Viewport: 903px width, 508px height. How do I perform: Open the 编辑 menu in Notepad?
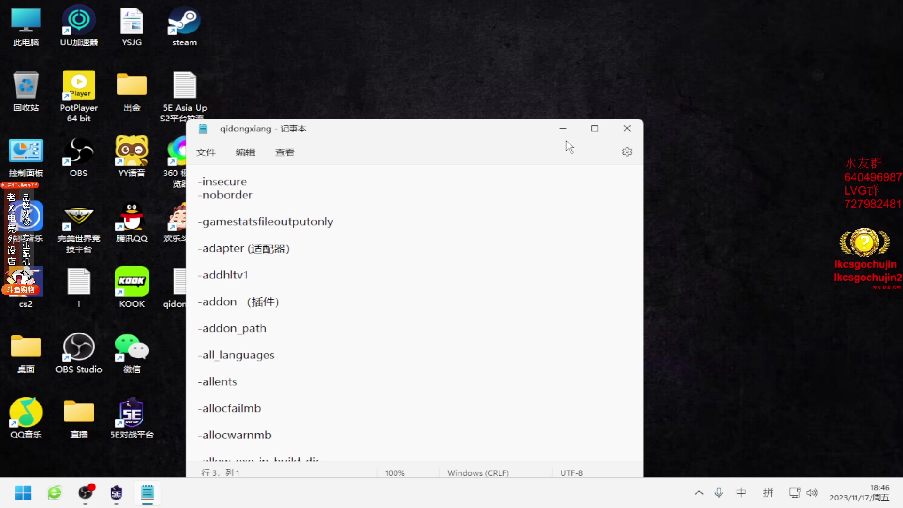tap(245, 152)
